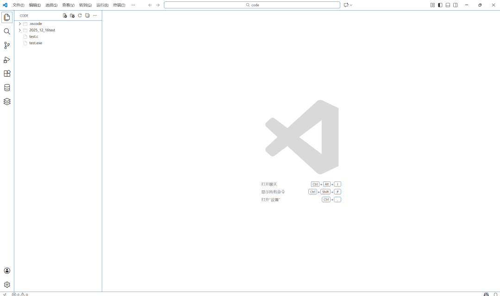Viewport: 500px width, 296px height.
Task: Toggle the primary side bar
Action: pos(440,5)
